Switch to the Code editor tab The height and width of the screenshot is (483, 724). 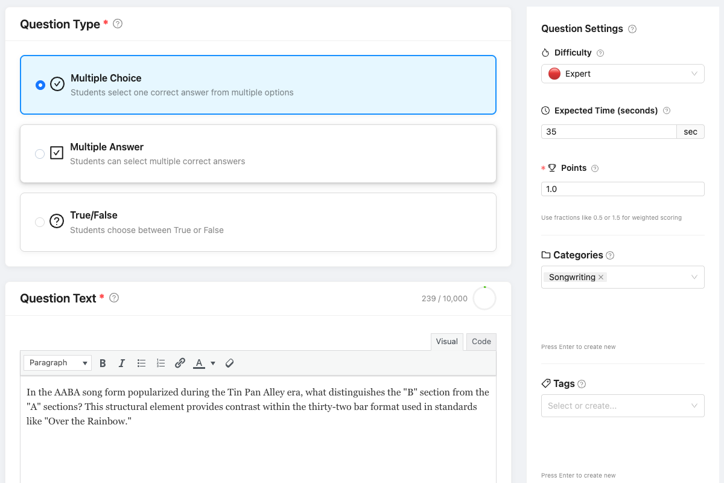[x=481, y=342]
